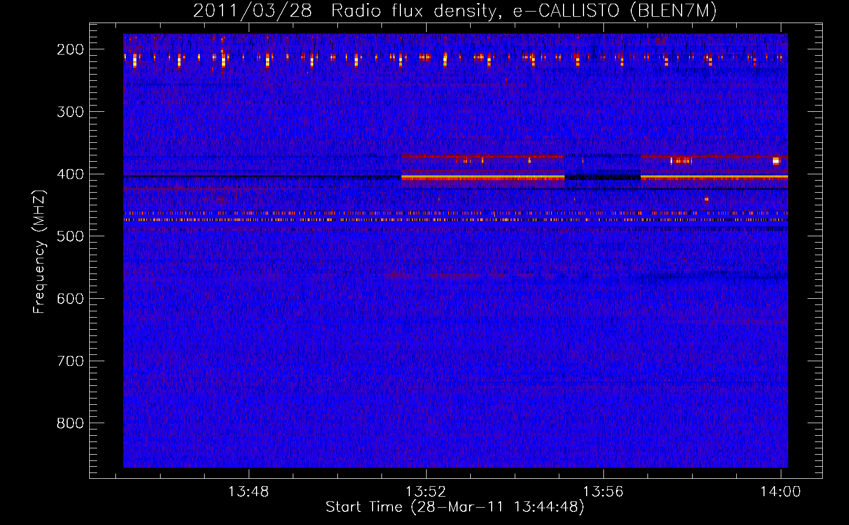Click the 400 frequency tick label
Screen dimensions: 849x525
tap(70, 174)
